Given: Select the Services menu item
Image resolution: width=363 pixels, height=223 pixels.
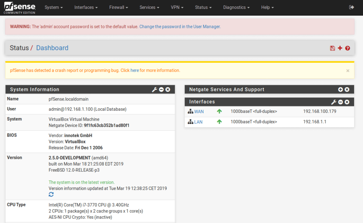Looking at the screenshot, I should [149, 7].
